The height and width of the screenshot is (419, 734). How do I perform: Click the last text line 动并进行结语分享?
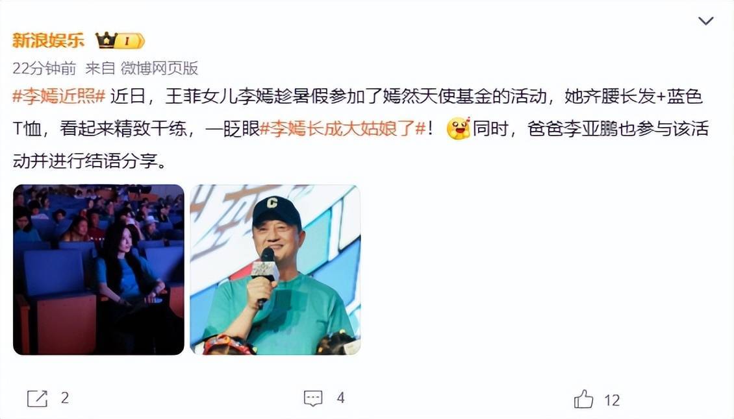(89, 162)
